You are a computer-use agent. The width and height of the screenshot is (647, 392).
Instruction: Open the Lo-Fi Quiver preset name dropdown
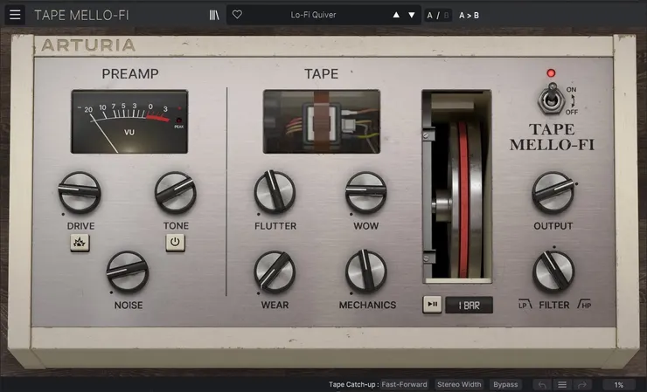tap(314, 15)
